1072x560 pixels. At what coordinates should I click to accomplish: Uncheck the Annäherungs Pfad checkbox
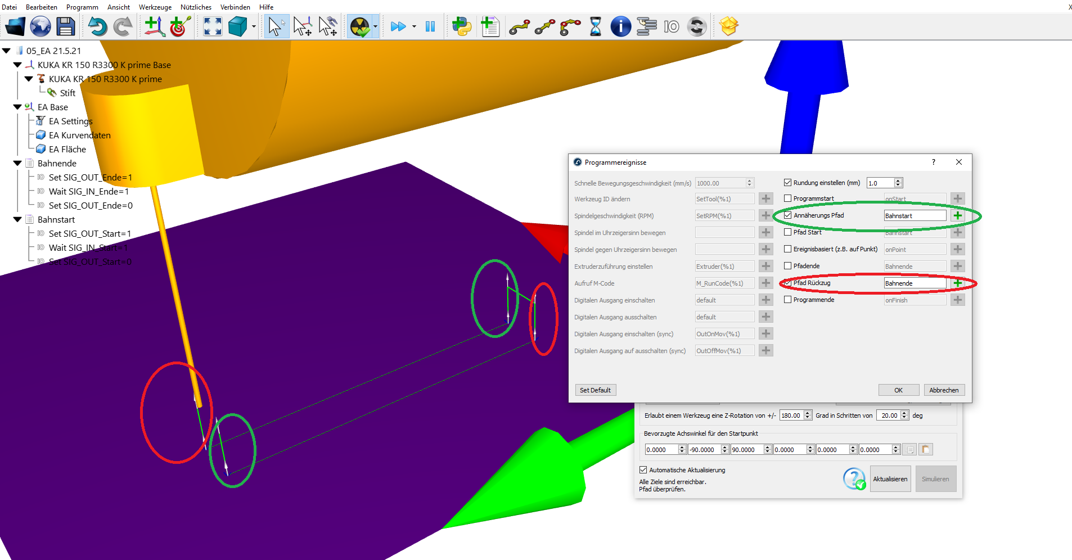click(x=788, y=215)
